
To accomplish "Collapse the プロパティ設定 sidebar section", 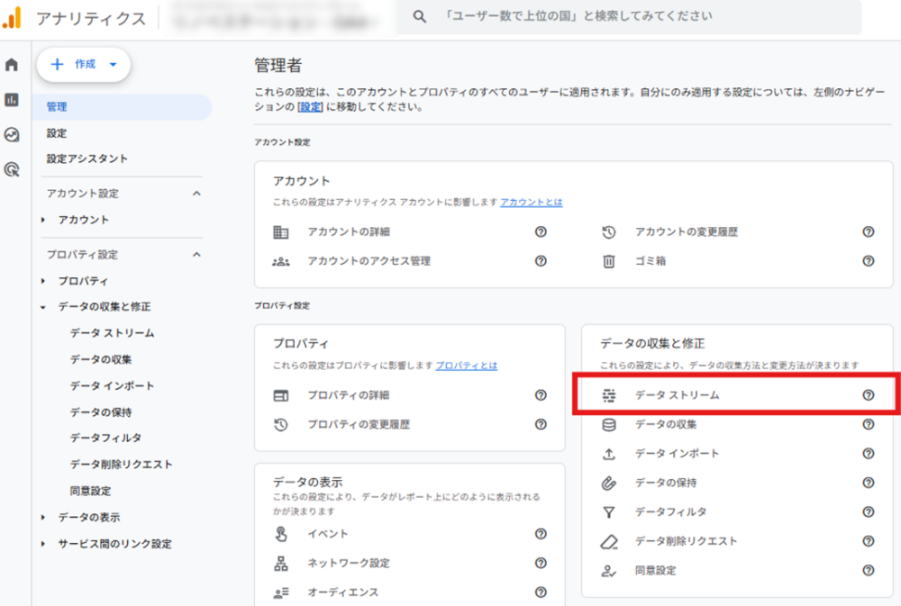I will point(197,255).
